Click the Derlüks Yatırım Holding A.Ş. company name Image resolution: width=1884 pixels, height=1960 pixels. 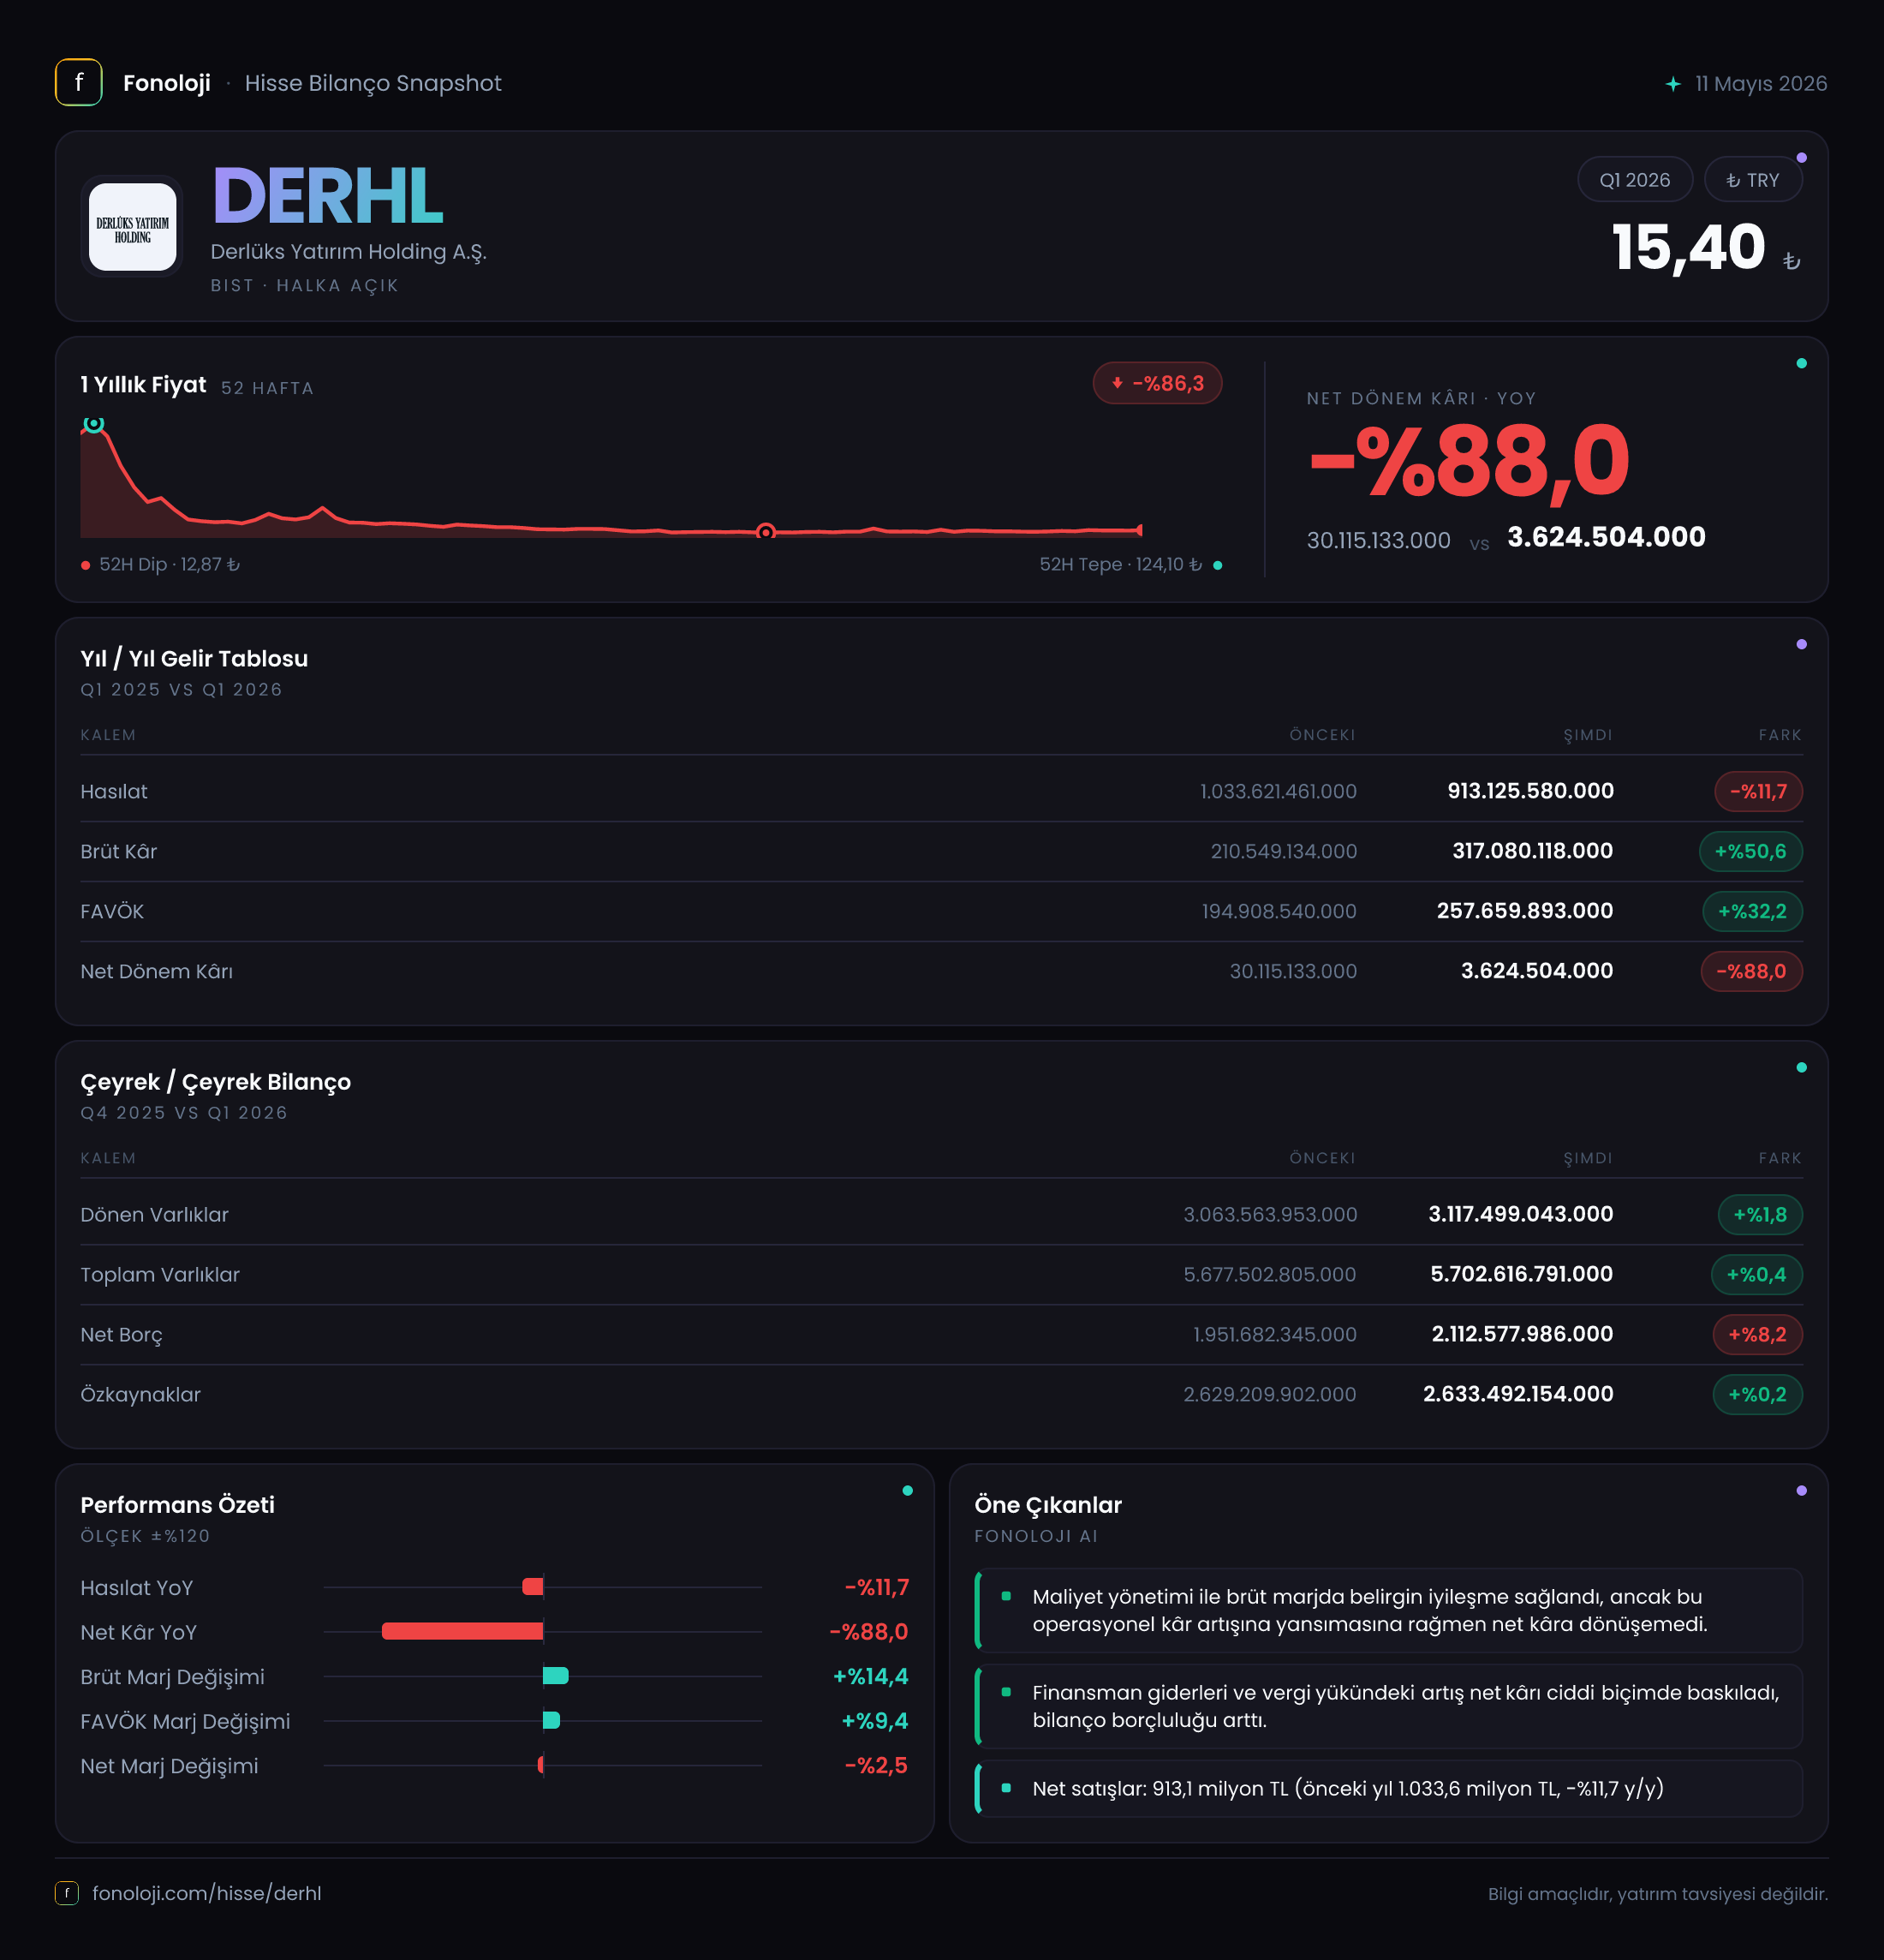pyautogui.click(x=349, y=252)
